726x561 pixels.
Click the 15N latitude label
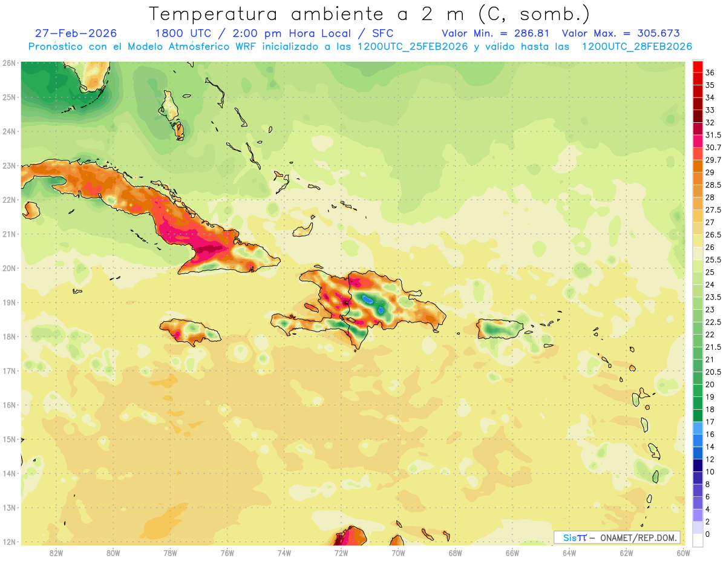pyautogui.click(x=8, y=439)
